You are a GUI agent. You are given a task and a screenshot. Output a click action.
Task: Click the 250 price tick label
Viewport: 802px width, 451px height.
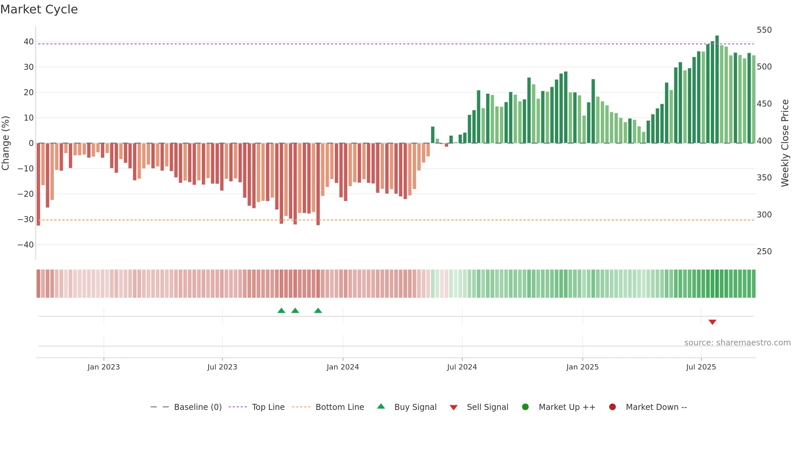click(x=764, y=252)
